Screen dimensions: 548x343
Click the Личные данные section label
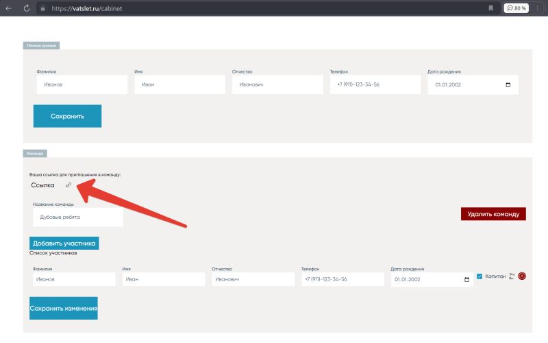click(41, 45)
